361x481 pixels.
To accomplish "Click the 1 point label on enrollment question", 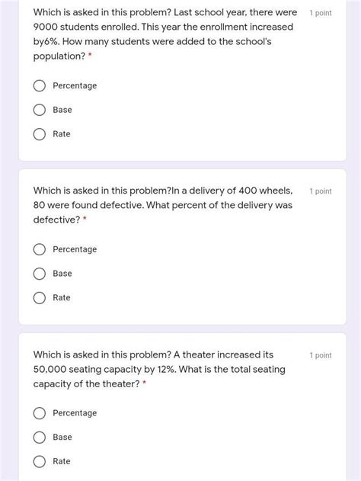I will click(x=321, y=13).
